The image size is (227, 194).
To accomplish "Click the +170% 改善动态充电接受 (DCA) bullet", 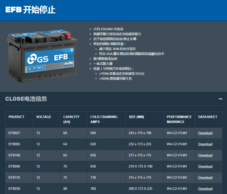I will point(122,74).
